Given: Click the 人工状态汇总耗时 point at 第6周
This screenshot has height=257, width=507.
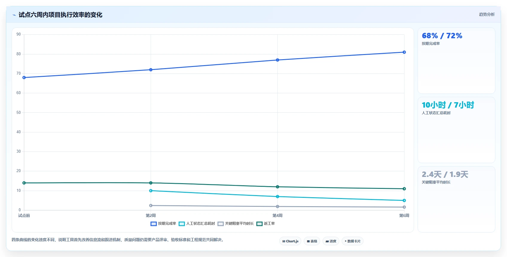Looking at the screenshot, I should (404, 201).
